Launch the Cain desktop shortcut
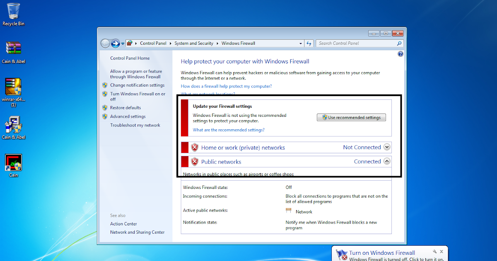 (13, 166)
